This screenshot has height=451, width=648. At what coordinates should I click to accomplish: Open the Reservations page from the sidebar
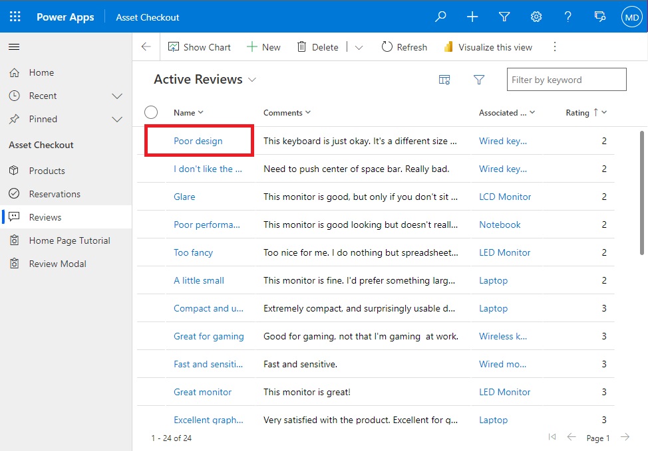(x=53, y=193)
